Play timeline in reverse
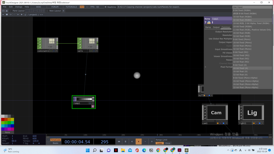274x154 pixels. coord(132,142)
